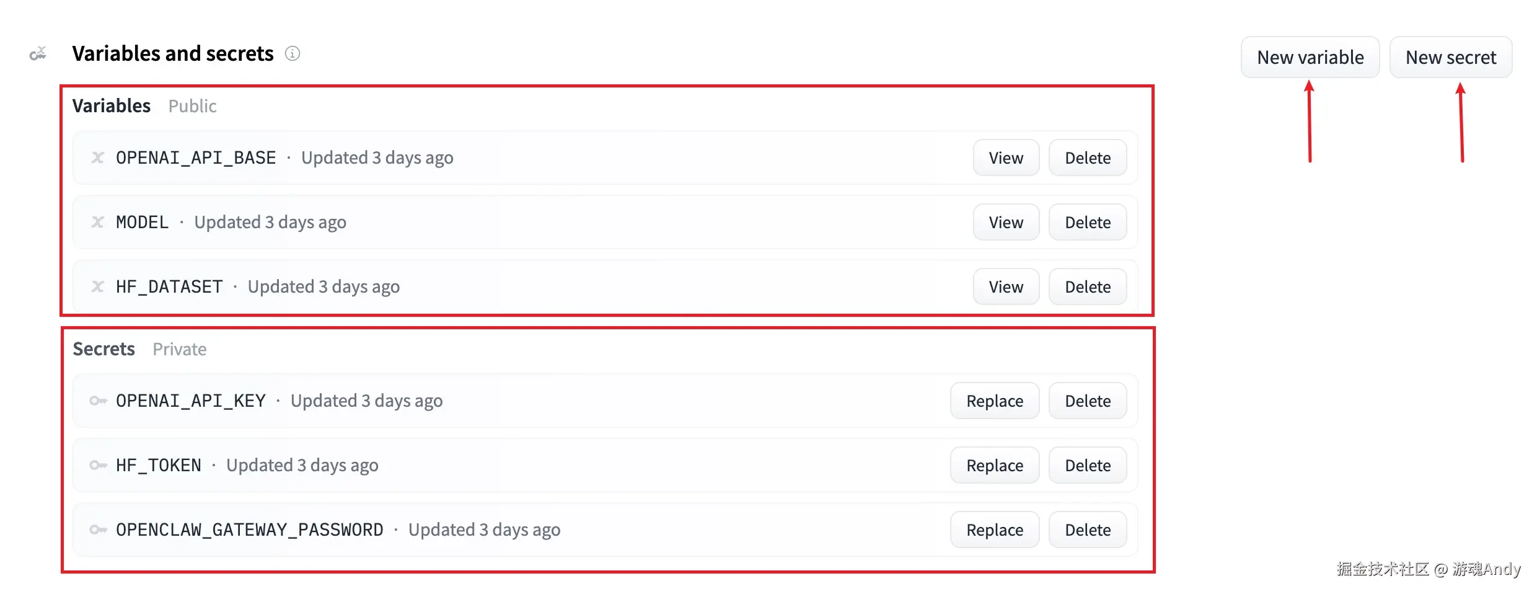Click the variable icon beside OPENAI_API_BASE
This screenshot has height=594, width=1537.
point(98,157)
